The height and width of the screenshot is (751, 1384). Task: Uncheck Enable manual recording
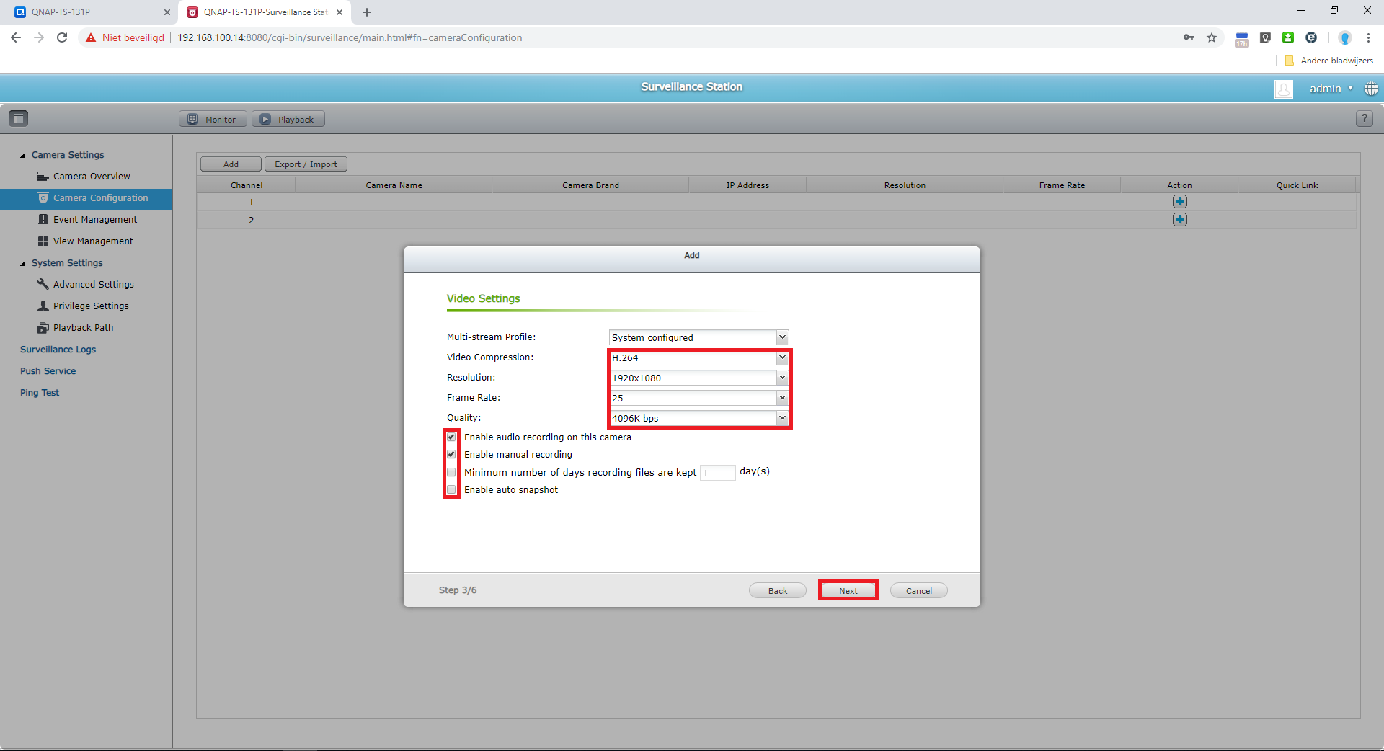[451, 454]
